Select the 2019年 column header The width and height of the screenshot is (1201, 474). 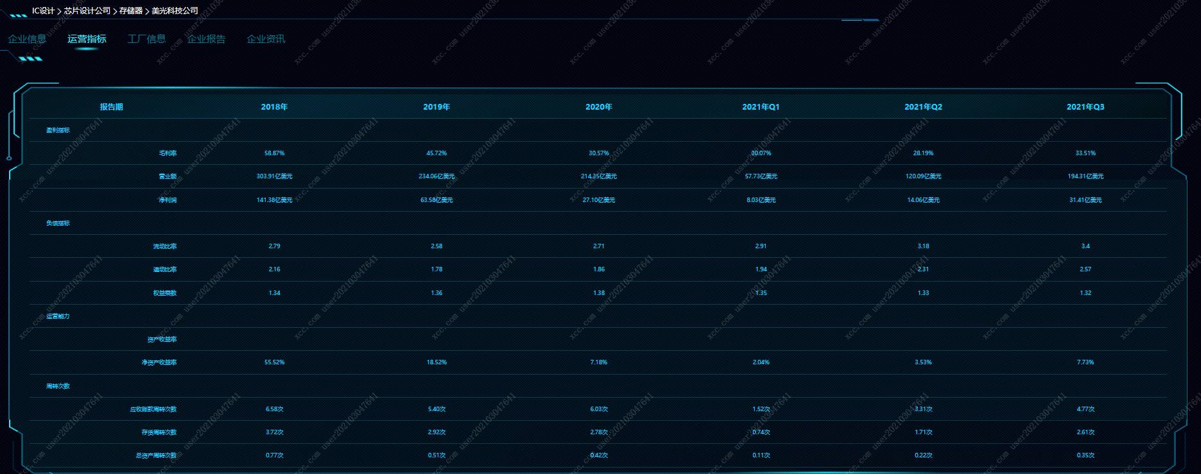pos(436,107)
